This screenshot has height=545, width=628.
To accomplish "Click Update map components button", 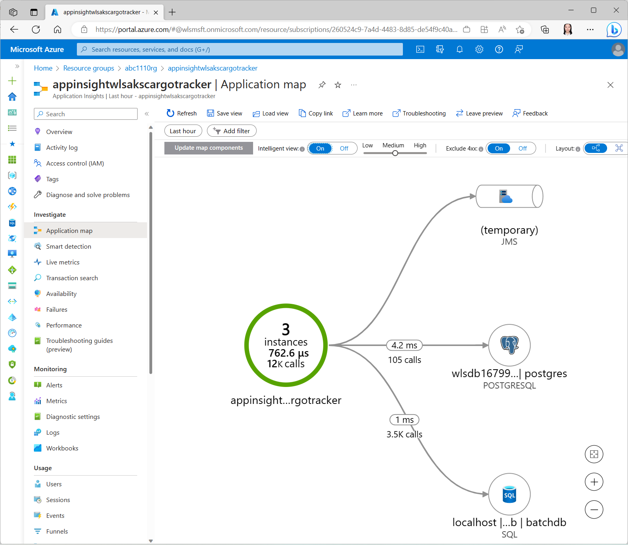I will coord(209,148).
